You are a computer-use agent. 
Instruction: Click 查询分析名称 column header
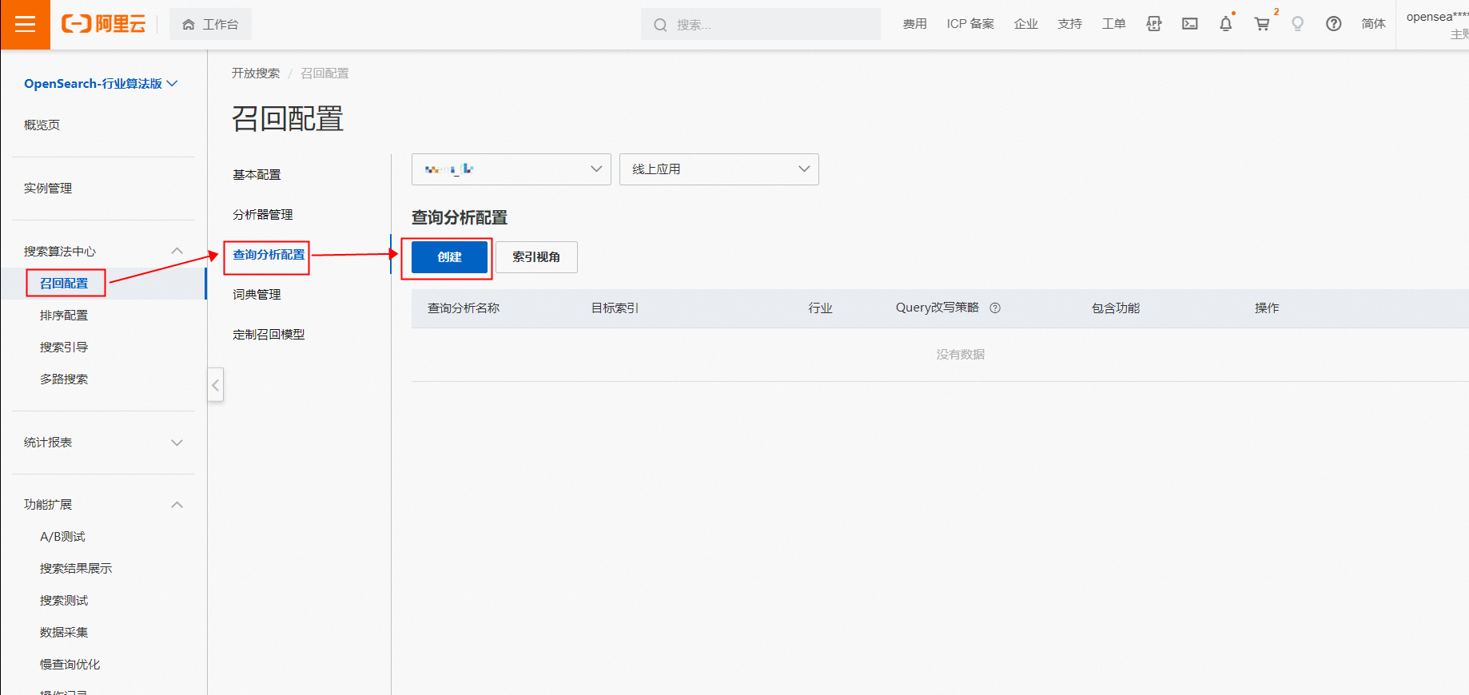[464, 308]
